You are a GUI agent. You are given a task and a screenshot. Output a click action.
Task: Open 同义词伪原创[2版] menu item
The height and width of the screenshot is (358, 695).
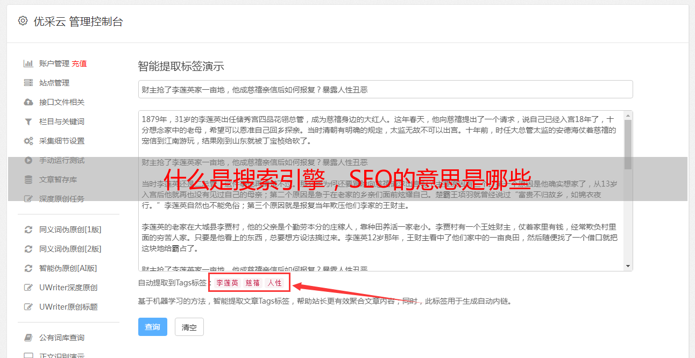(x=70, y=249)
